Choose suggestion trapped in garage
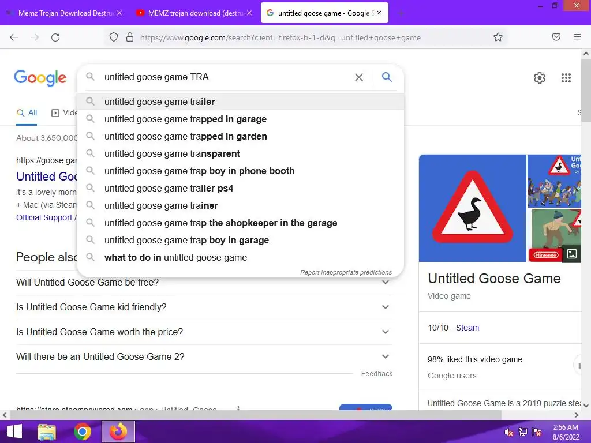The height and width of the screenshot is (443, 591). (240, 119)
